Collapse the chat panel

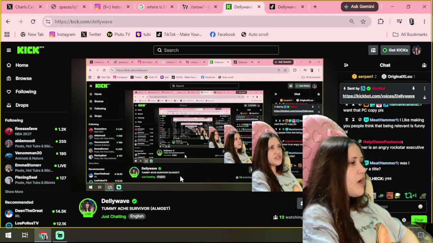(x=346, y=65)
